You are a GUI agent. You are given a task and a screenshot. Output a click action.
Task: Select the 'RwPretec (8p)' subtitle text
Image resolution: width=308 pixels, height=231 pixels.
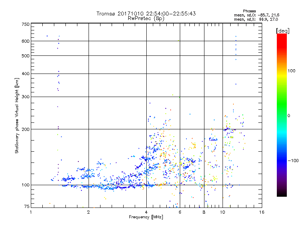[x=146, y=18]
